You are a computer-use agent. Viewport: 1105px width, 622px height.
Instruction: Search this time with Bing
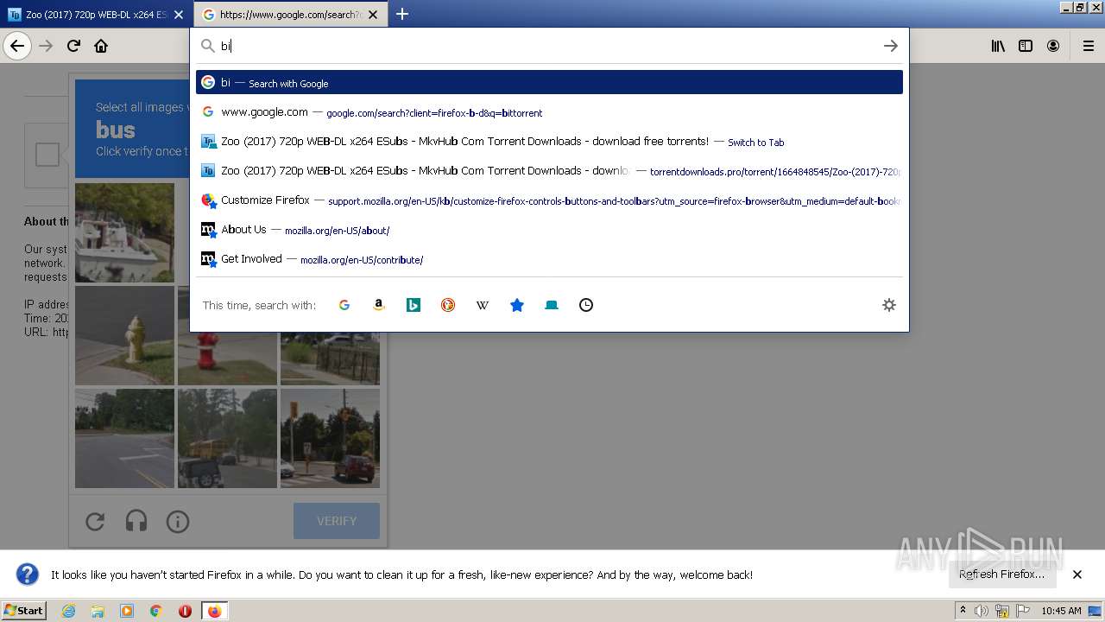414,305
